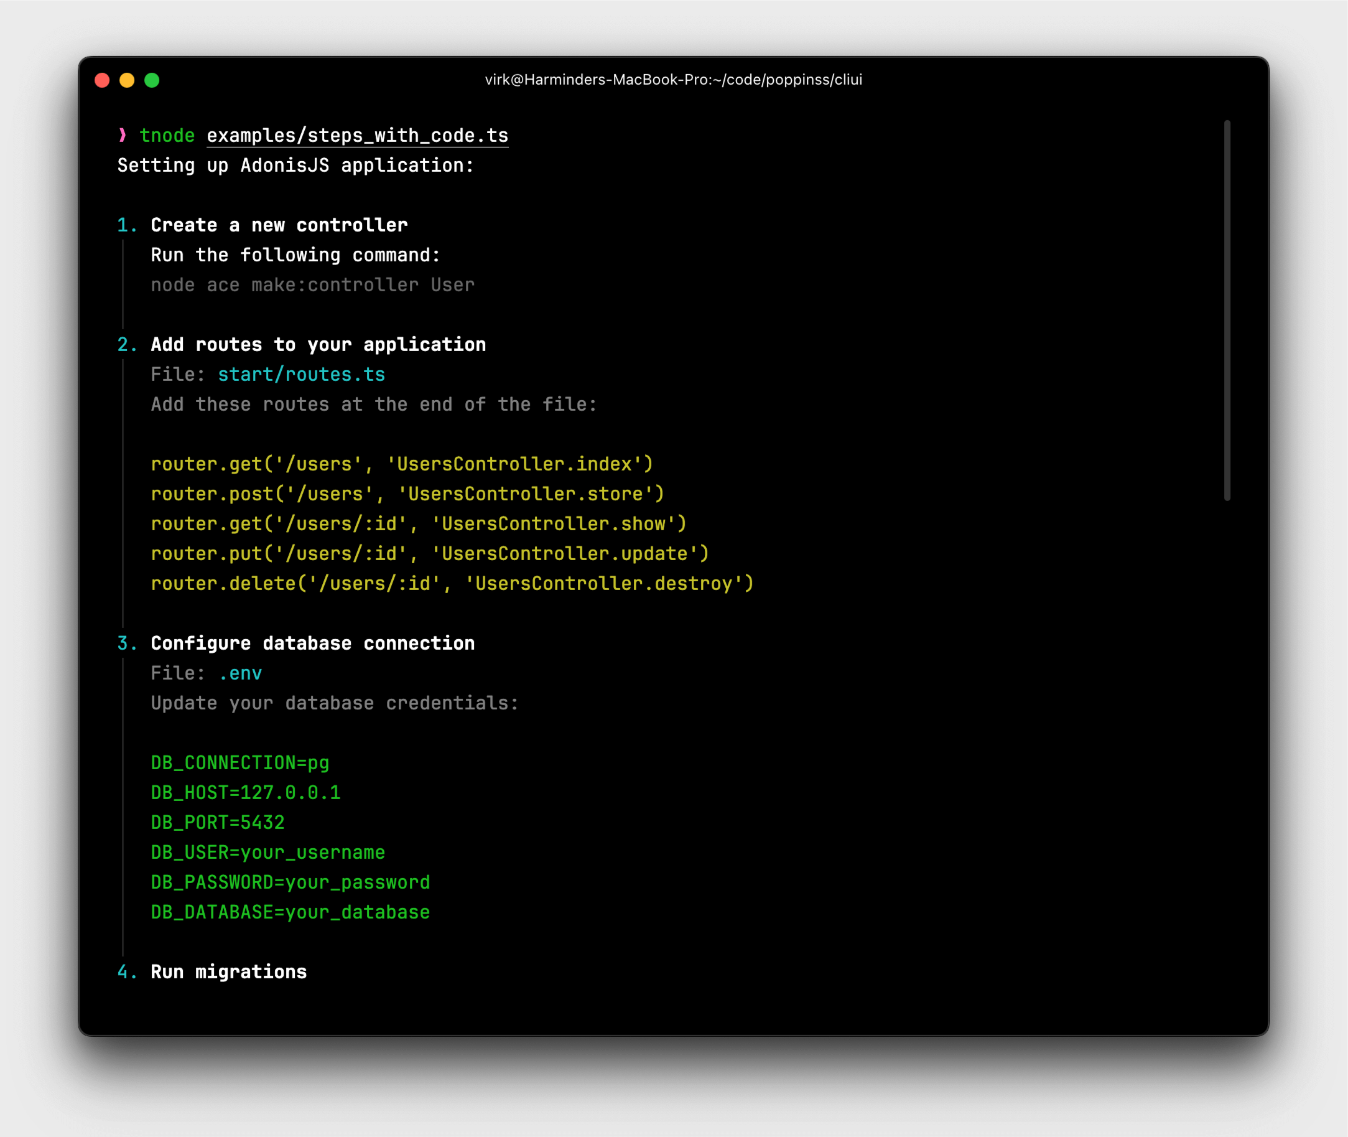The image size is (1348, 1137).
Task: Click the router.get UsersController.show line
Action: point(419,524)
